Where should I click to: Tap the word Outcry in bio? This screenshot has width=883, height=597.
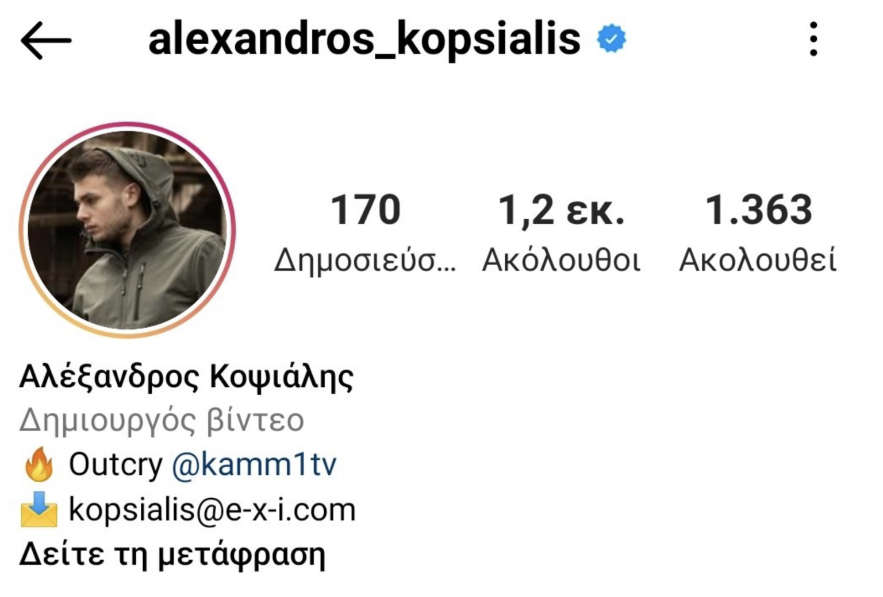(x=116, y=464)
